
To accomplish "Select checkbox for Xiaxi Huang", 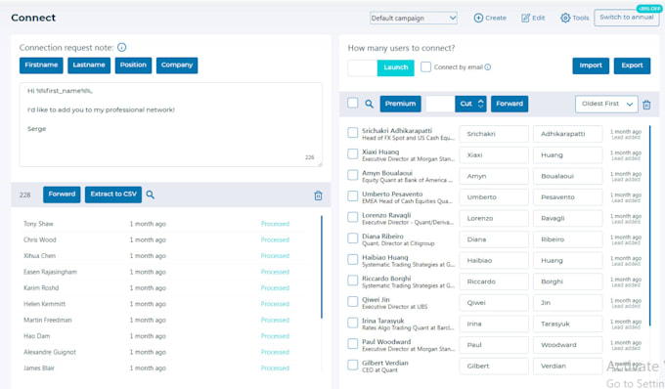I will pos(352,153).
